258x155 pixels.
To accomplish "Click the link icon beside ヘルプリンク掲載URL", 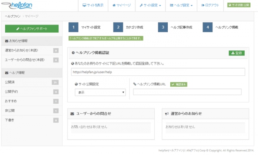I will point(135,84).
